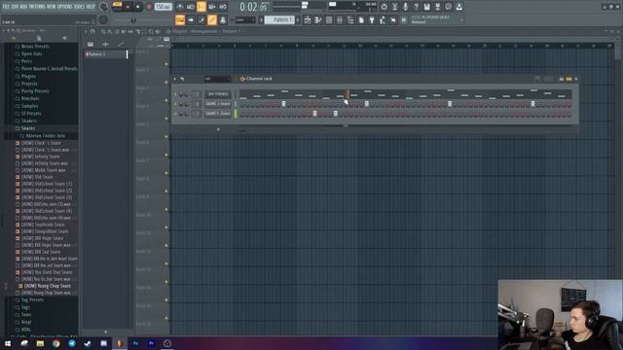Expand the Toms folder
This screenshot has width=623, height=350.
click(26, 315)
